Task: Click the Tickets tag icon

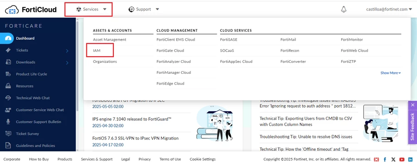Action: tap(8, 50)
